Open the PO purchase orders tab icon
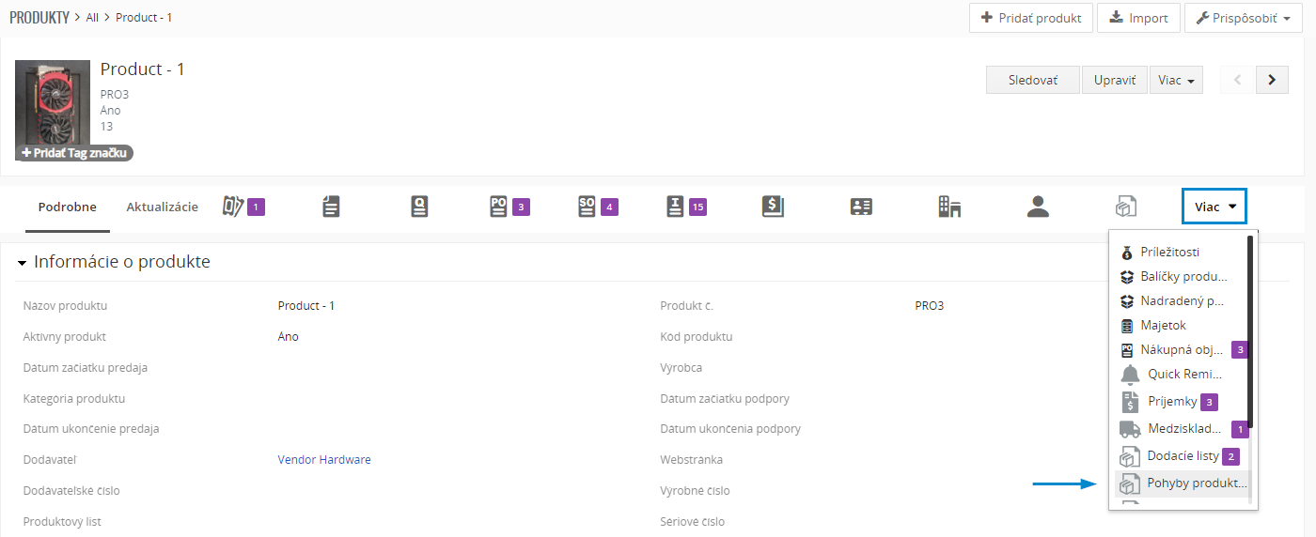This screenshot has width=1316, height=537. pos(510,207)
